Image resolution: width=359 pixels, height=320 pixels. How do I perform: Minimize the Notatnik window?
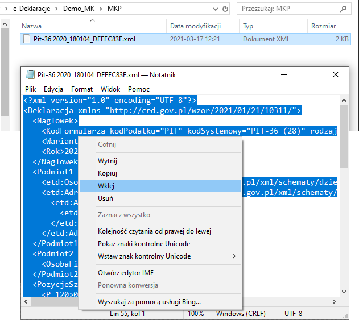[x=283, y=74]
